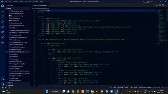This screenshot has width=168, height=94.
Task: Click Colorize: 363 variables status item
Action: (x=145, y=88)
